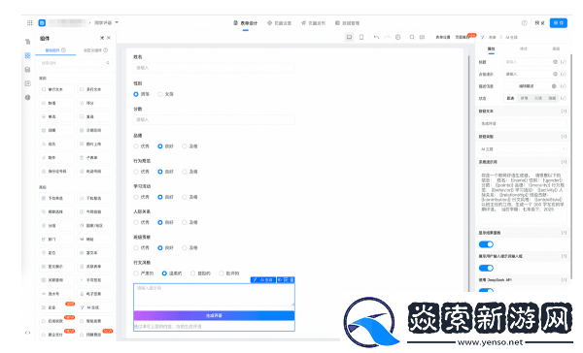583x353 pixels.
Task: Add the AI 生成 component
Action: click(x=95, y=307)
